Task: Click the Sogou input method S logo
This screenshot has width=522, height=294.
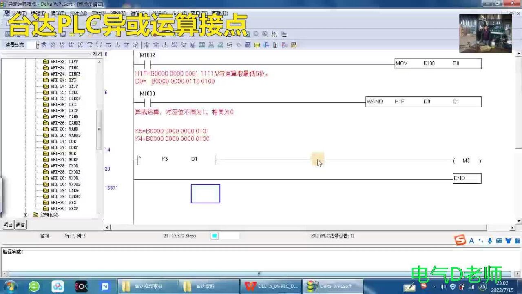Action: coord(460,241)
